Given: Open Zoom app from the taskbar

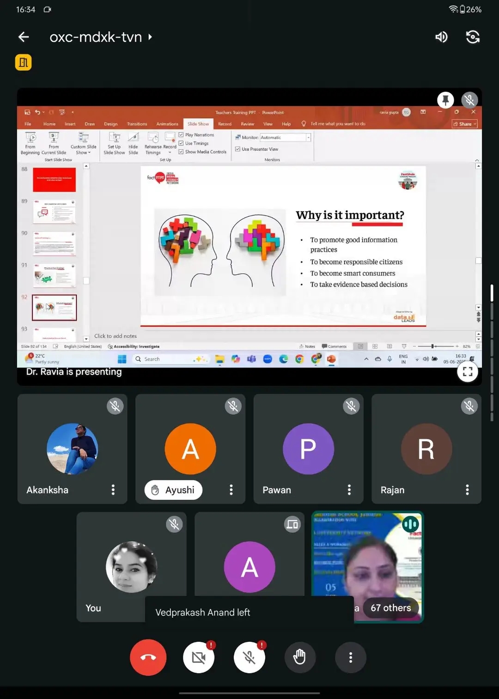Looking at the screenshot, I should pyautogui.click(x=268, y=359).
